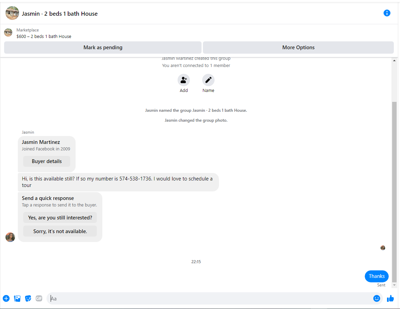This screenshot has width=400, height=309.
Task: Send a thumbs-up like
Action: (390, 298)
